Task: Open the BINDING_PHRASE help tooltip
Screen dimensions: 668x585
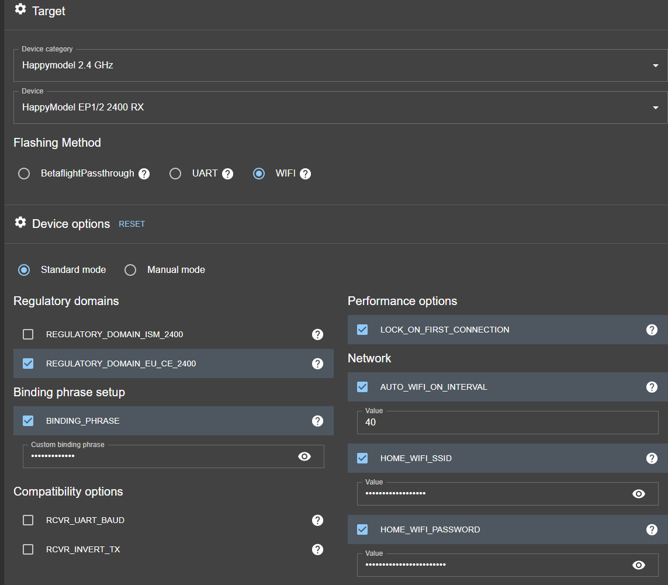Action: [x=317, y=421]
